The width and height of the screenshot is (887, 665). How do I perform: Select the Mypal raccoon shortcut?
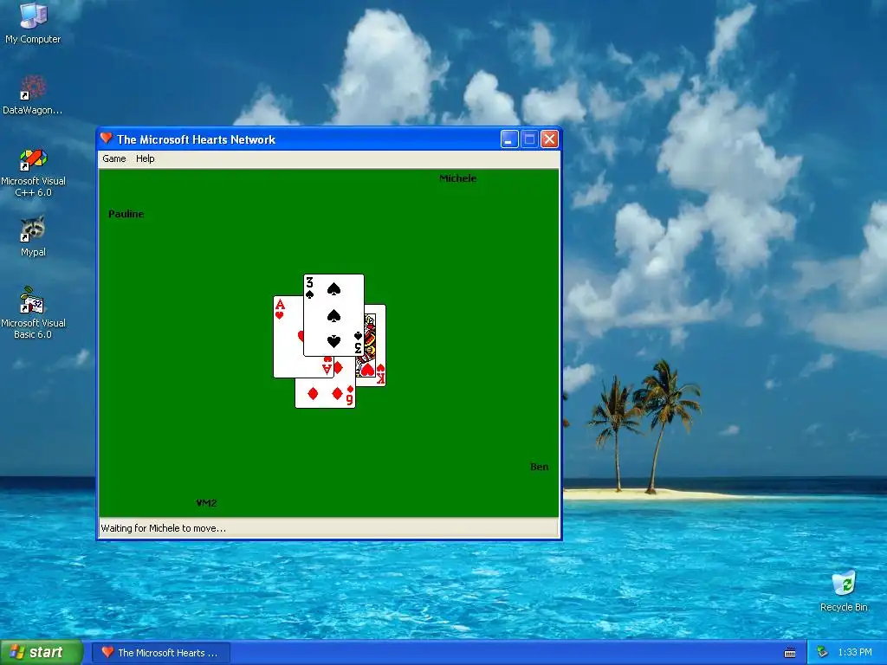pyautogui.click(x=33, y=236)
